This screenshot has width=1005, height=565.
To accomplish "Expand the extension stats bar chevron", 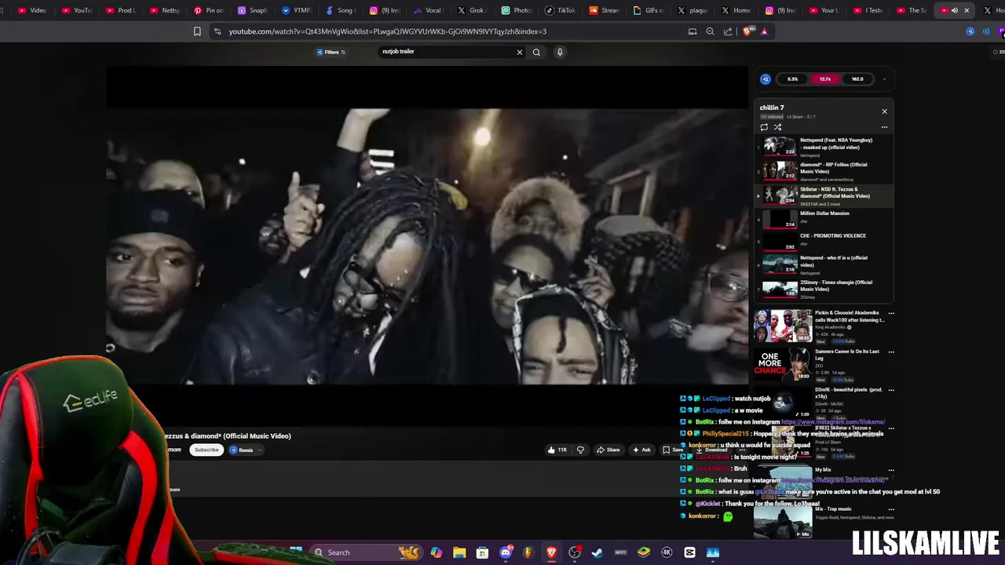I will [x=884, y=79].
